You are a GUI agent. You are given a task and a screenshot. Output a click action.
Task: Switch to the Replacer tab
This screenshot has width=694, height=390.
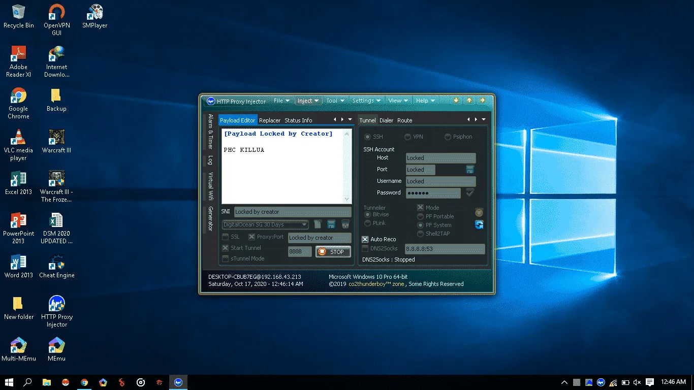coord(270,120)
